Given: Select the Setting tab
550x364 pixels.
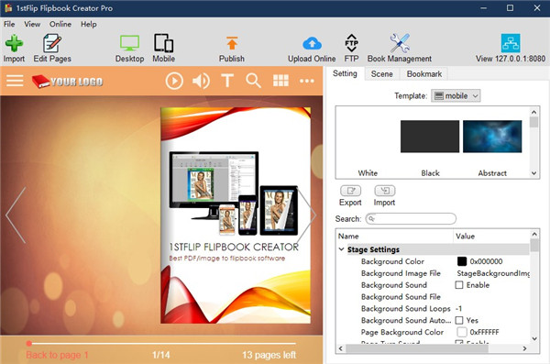Looking at the screenshot, I should [x=346, y=73].
